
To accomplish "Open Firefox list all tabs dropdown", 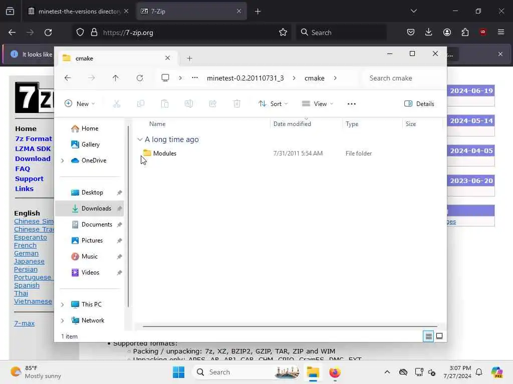I will click(414, 11).
